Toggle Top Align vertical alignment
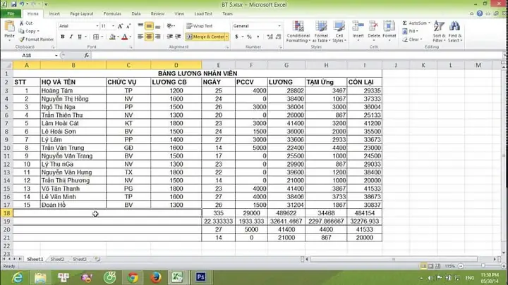 (x=140, y=26)
